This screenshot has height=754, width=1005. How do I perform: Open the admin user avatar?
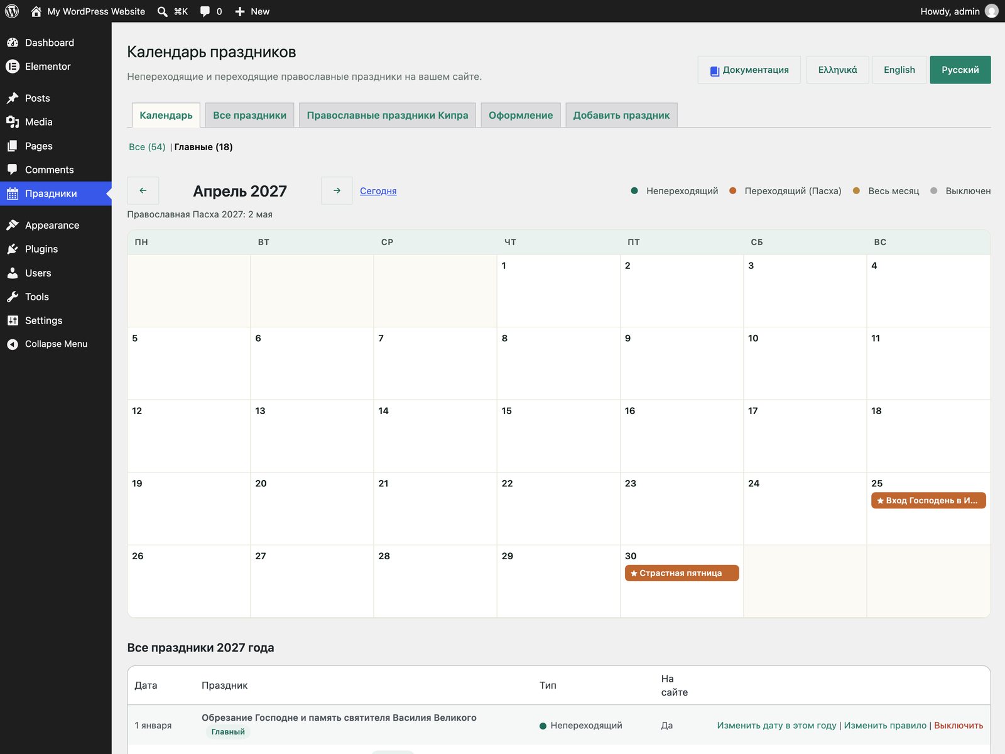pyautogui.click(x=992, y=11)
